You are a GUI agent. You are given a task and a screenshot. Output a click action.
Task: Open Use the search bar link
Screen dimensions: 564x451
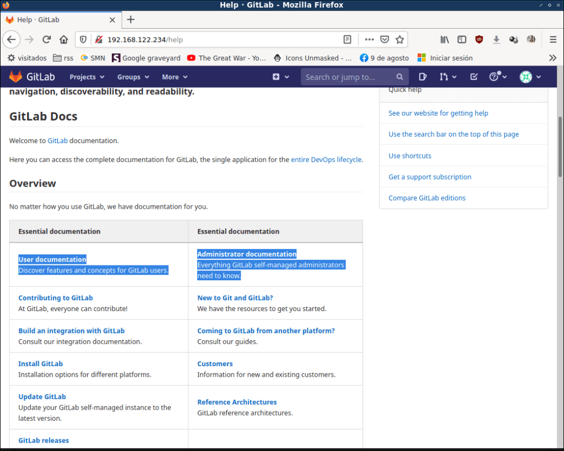point(454,134)
